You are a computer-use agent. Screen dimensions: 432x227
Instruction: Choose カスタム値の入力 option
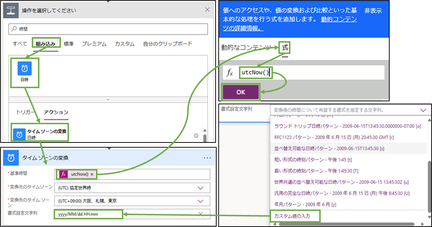click(x=292, y=216)
